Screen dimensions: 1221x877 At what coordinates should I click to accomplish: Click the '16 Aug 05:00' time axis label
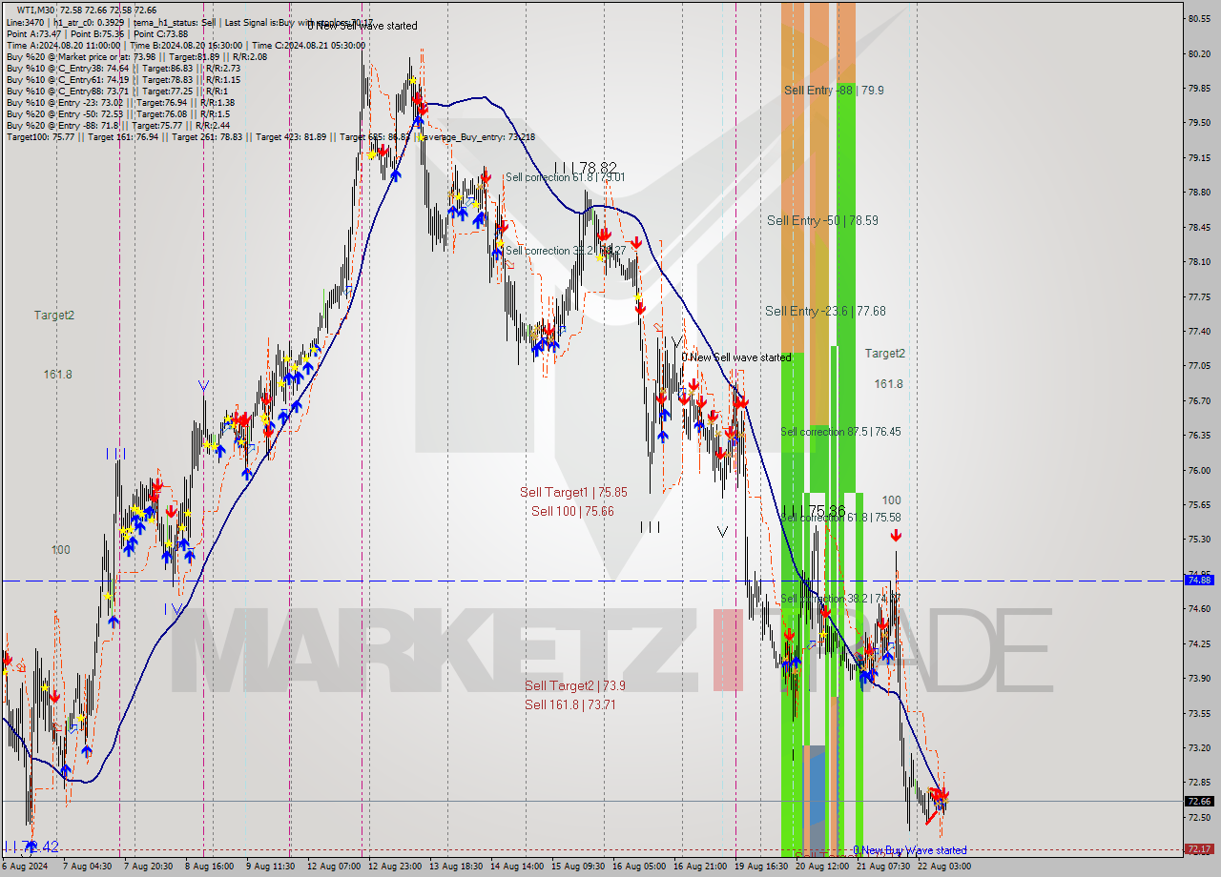tap(639, 867)
